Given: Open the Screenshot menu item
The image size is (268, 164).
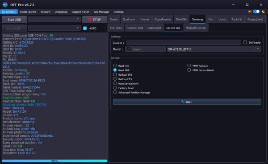Looking at the screenshot, I should [x=9, y=12].
